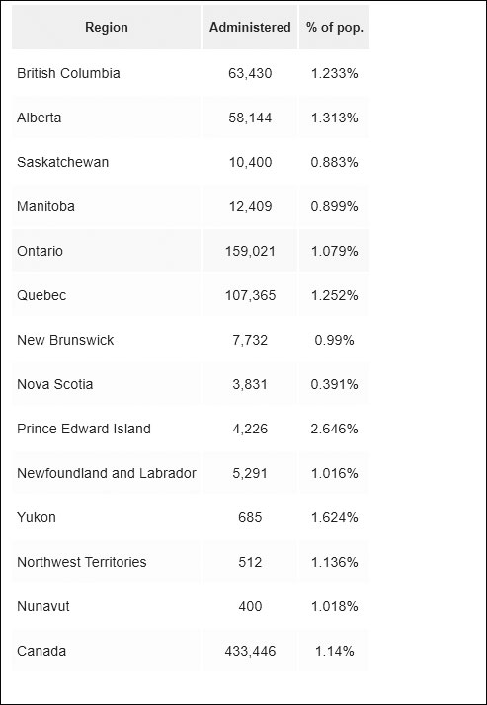Select the Manitoba region cell

(107, 206)
